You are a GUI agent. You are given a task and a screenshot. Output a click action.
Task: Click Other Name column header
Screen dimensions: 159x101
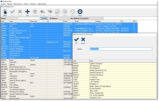(38, 21)
